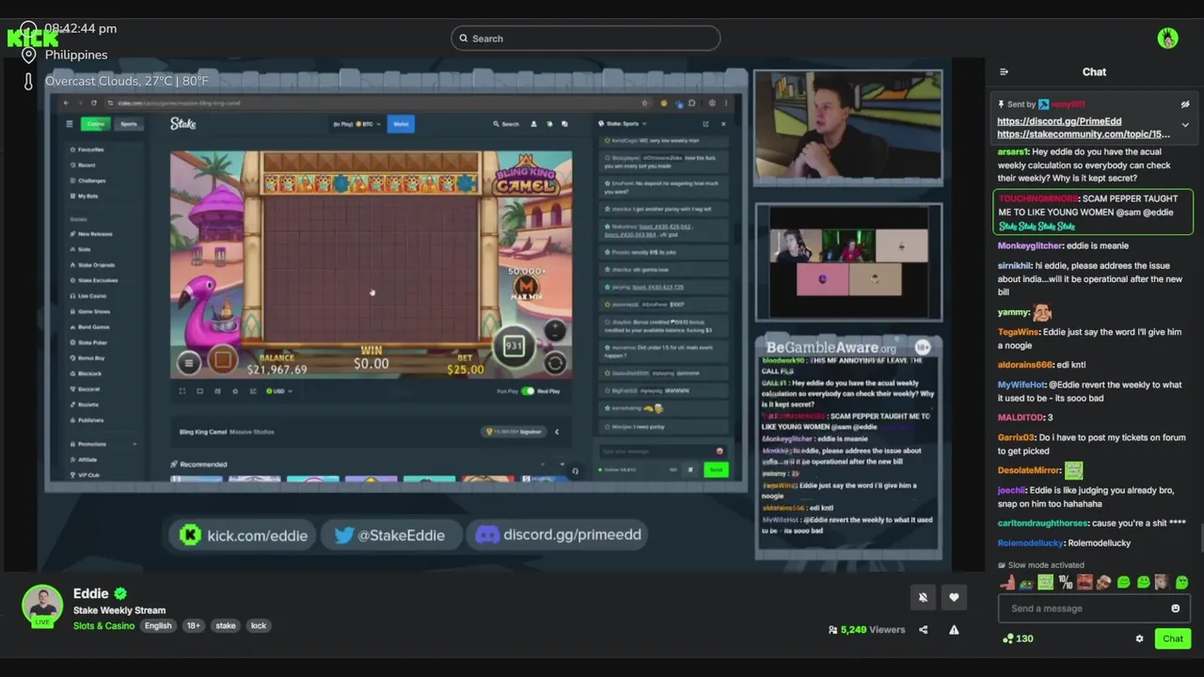Image resolution: width=1204 pixels, height=677 pixels.
Task: Click the kick tag below the stream title
Action: coord(259,626)
